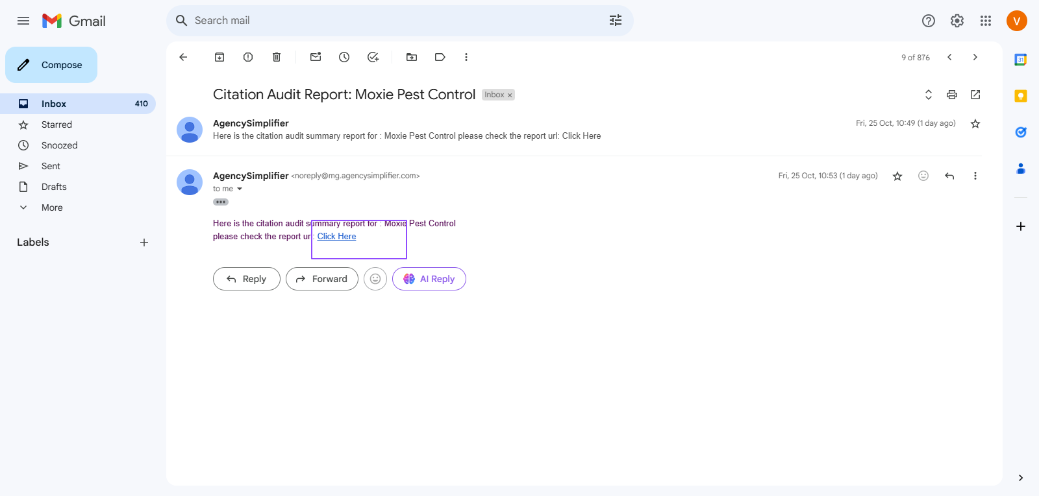
Task: Print the whole conversation
Action: (952, 95)
